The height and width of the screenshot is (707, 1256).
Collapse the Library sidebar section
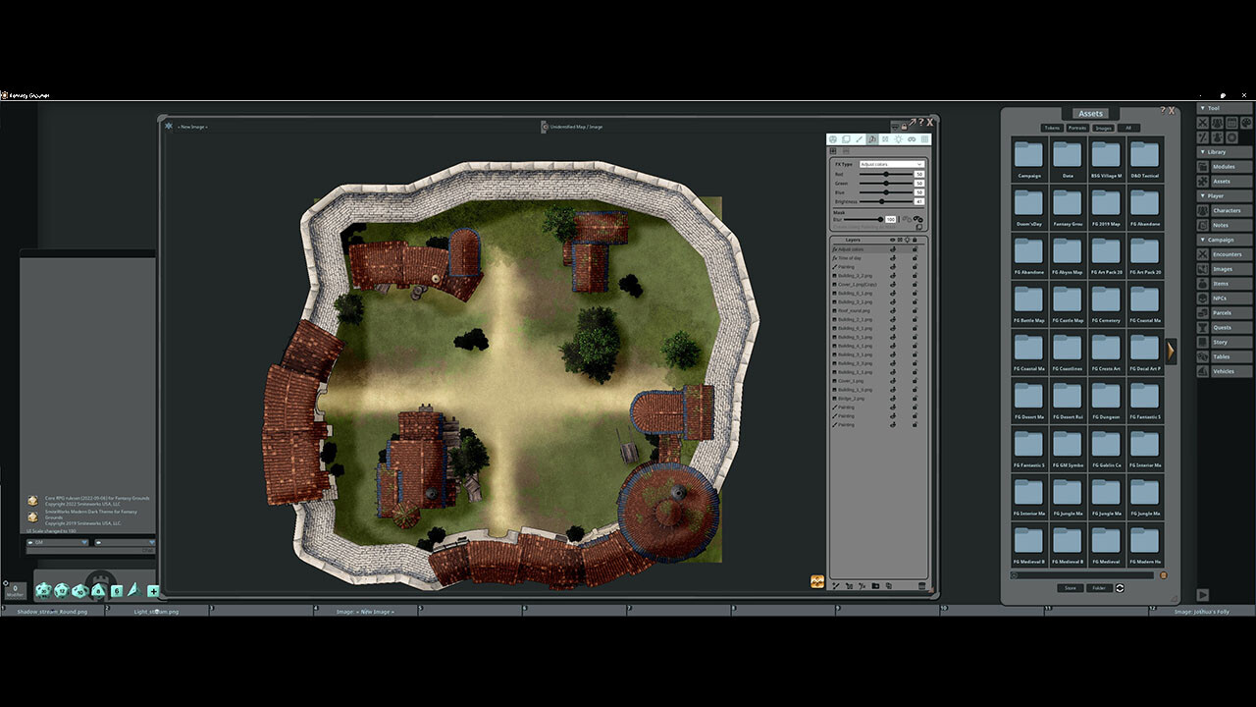pos(1205,150)
